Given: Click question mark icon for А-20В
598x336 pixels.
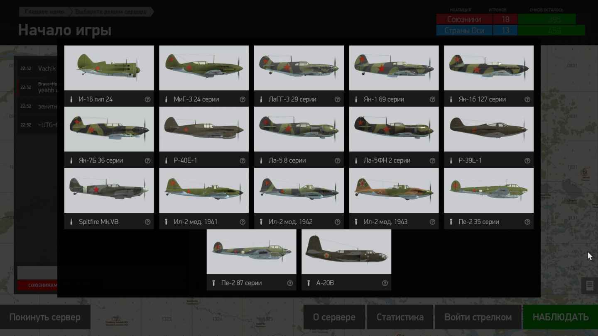Looking at the screenshot, I should coord(385,283).
